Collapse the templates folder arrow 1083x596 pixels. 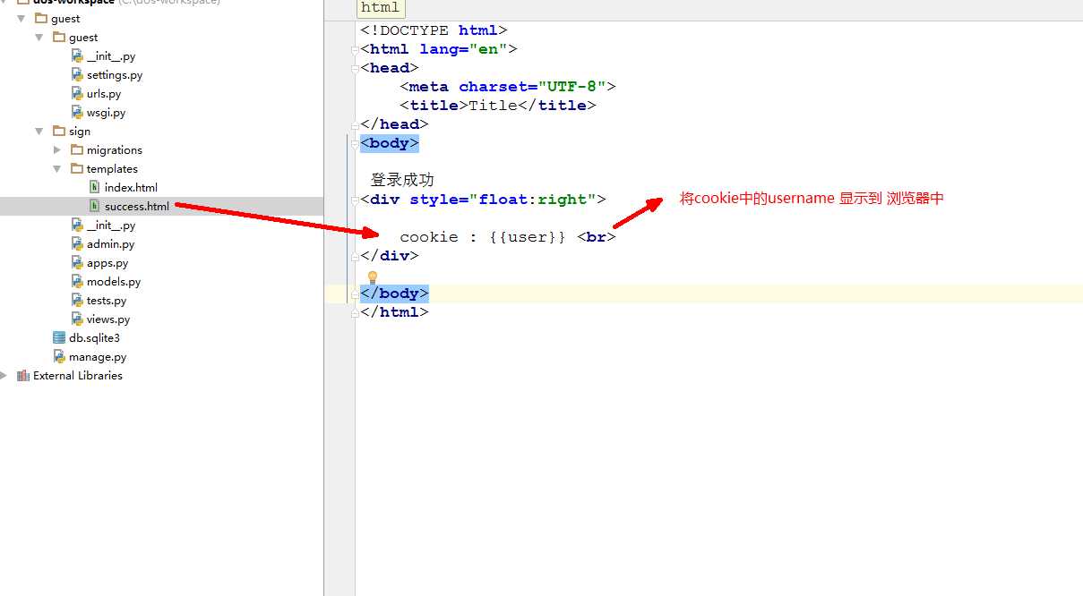(56, 168)
